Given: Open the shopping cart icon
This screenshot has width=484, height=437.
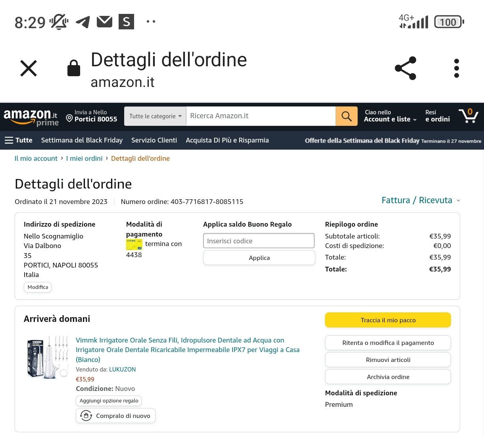Looking at the screenshot, I should pos(469,116).
